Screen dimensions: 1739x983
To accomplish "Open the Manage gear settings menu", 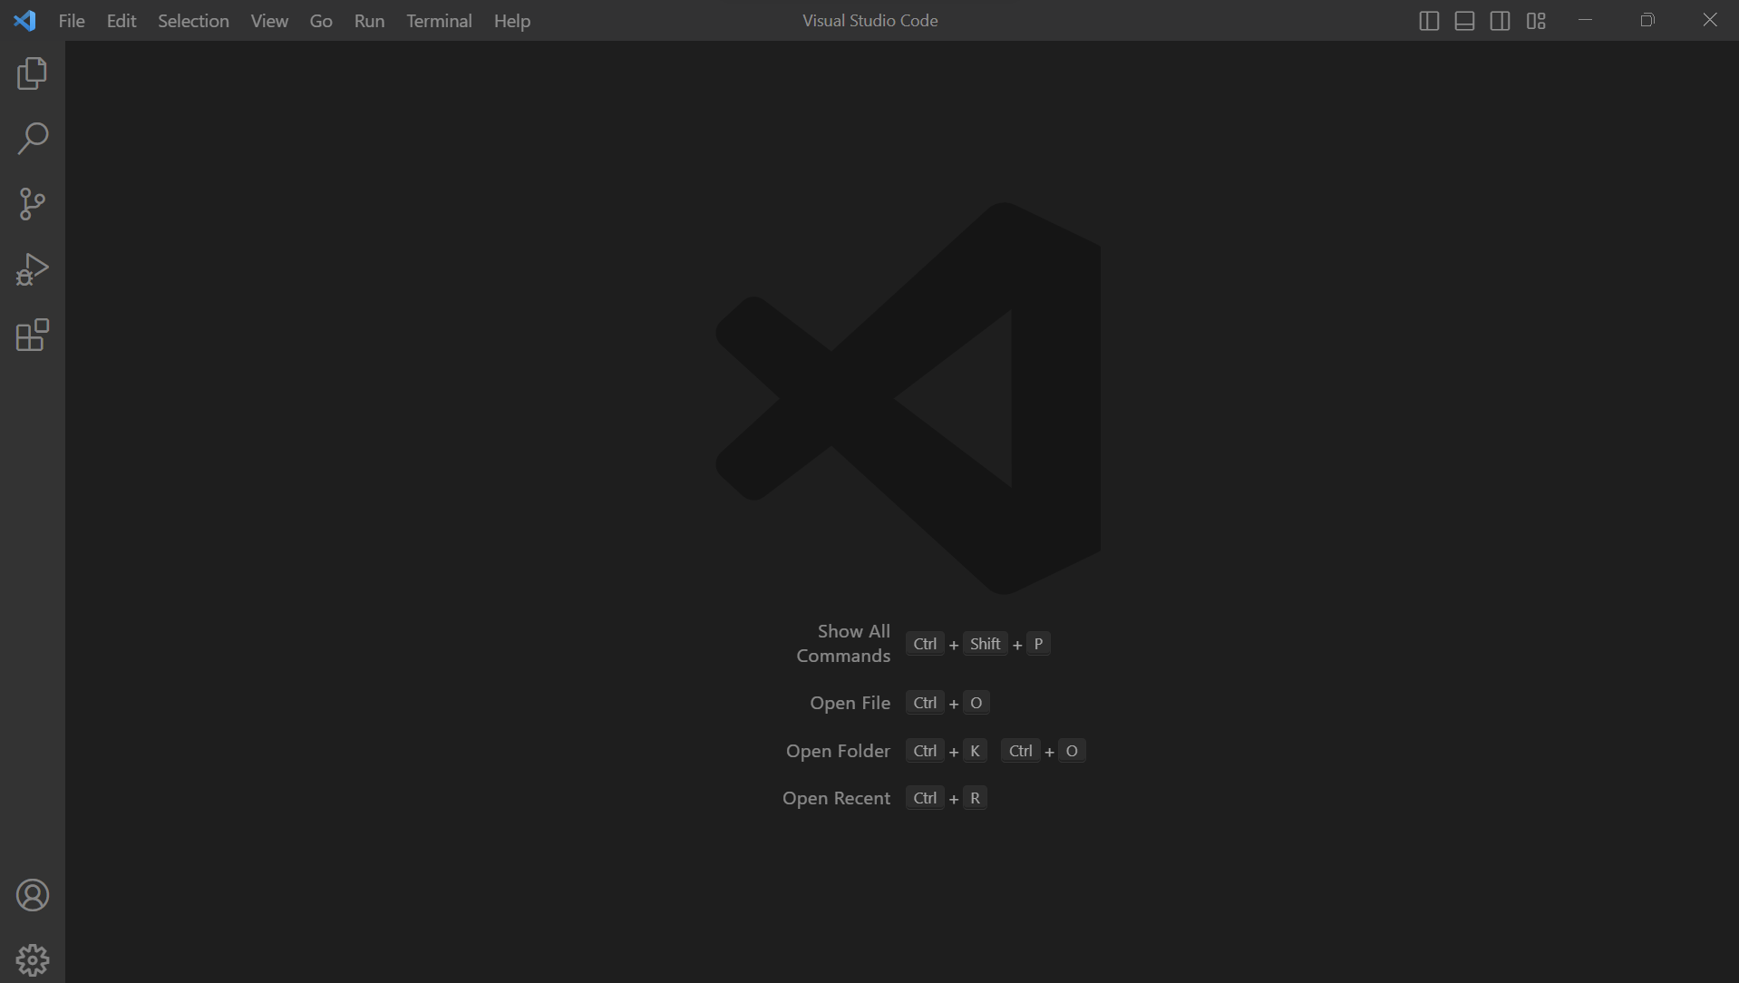I will pos(33,959).
